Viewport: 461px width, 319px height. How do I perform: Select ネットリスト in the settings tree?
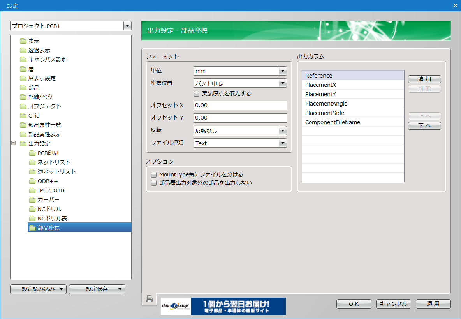[x=54, y=162]
